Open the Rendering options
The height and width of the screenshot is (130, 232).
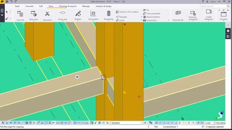[108, 15]
